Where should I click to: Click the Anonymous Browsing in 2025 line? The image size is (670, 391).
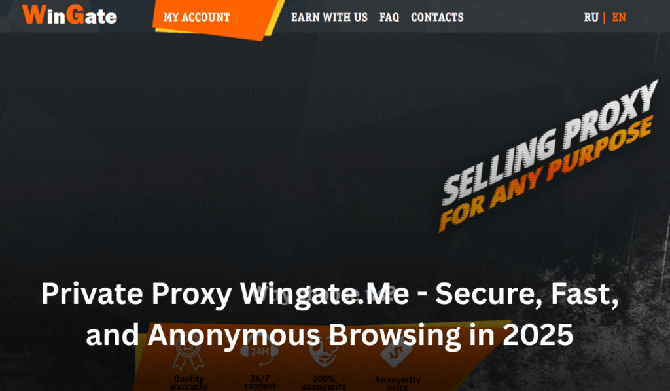pyautogui.click(x=361, y=335)
